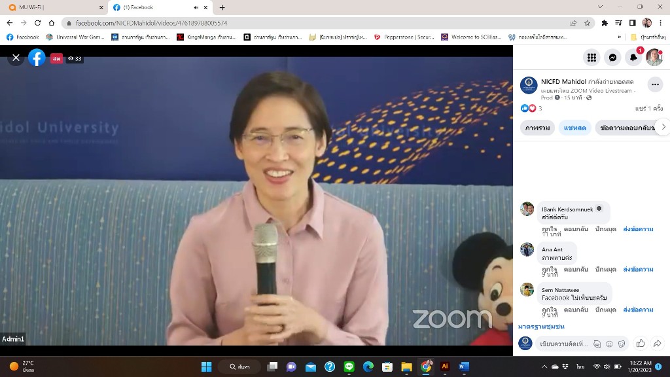Open the Facebook menu grid icon

(x=591, y=58)
